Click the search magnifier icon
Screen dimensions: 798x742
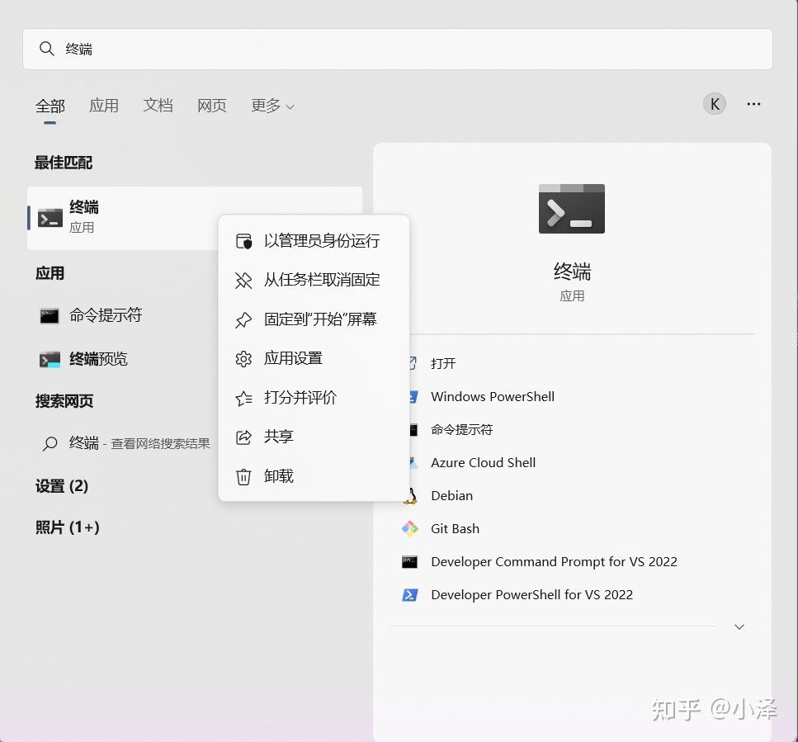[47, 48]
